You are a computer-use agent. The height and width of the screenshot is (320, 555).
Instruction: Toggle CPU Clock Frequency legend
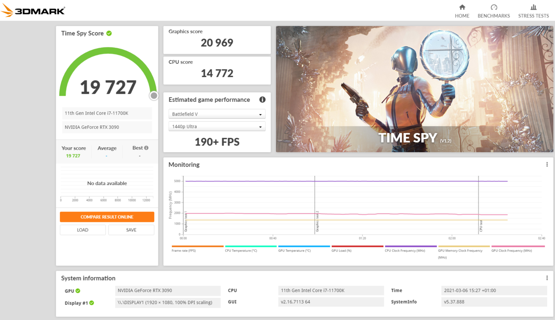pos(411,249)
